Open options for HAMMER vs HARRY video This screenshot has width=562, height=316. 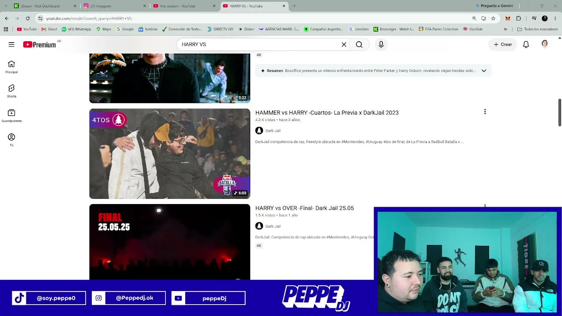click(485, 112)
